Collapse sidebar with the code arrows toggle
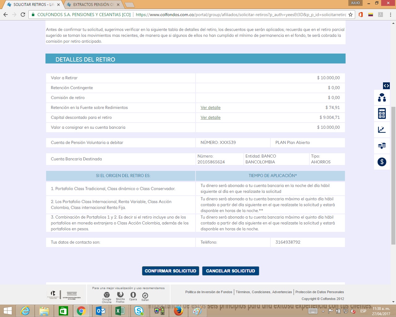The height and width of the screenshot is (317, 396). 386,86
